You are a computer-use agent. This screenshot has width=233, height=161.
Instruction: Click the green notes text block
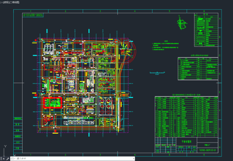(165, 46)
